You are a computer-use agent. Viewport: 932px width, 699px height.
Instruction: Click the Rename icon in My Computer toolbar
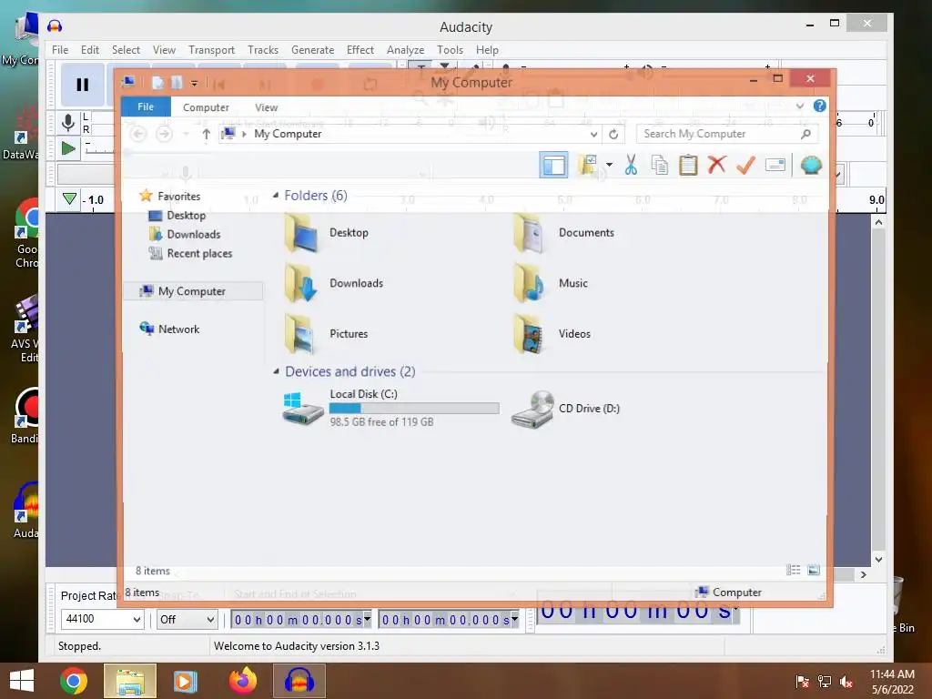point(775,165)
